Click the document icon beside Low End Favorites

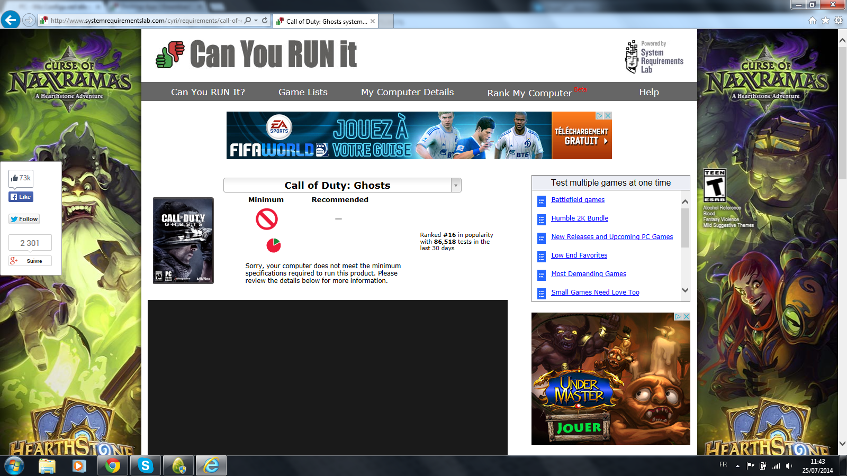(x=541, y=257)
